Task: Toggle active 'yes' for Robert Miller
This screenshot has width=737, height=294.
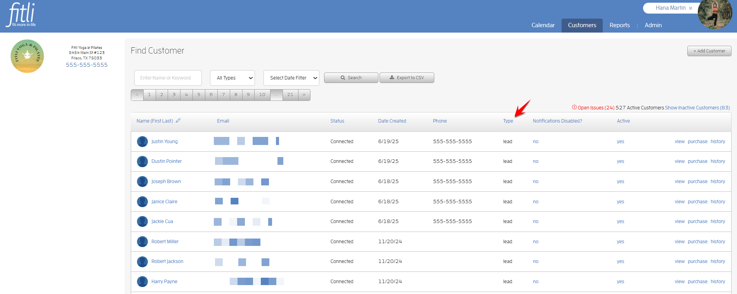Action: [x=621, y=242]
